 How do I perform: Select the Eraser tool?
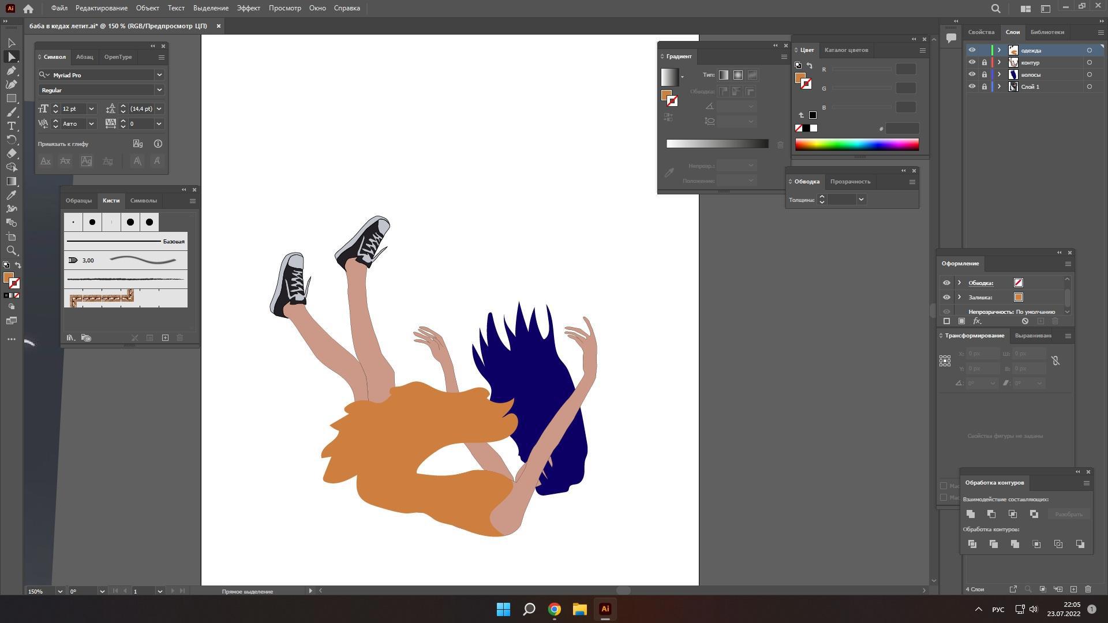(x=11, y=154)
